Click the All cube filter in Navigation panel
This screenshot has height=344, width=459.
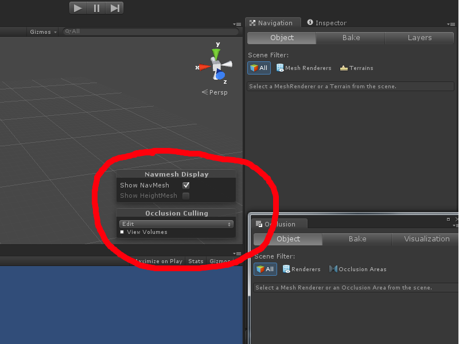[259, 67]
